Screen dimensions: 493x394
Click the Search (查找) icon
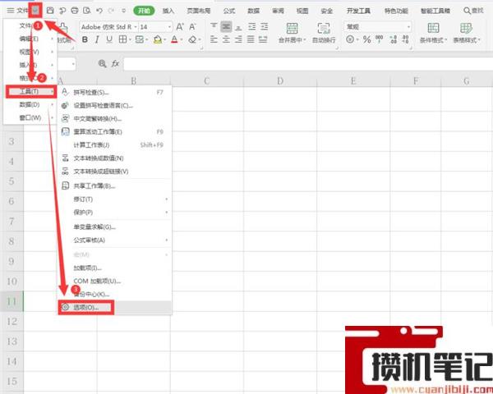467,11
